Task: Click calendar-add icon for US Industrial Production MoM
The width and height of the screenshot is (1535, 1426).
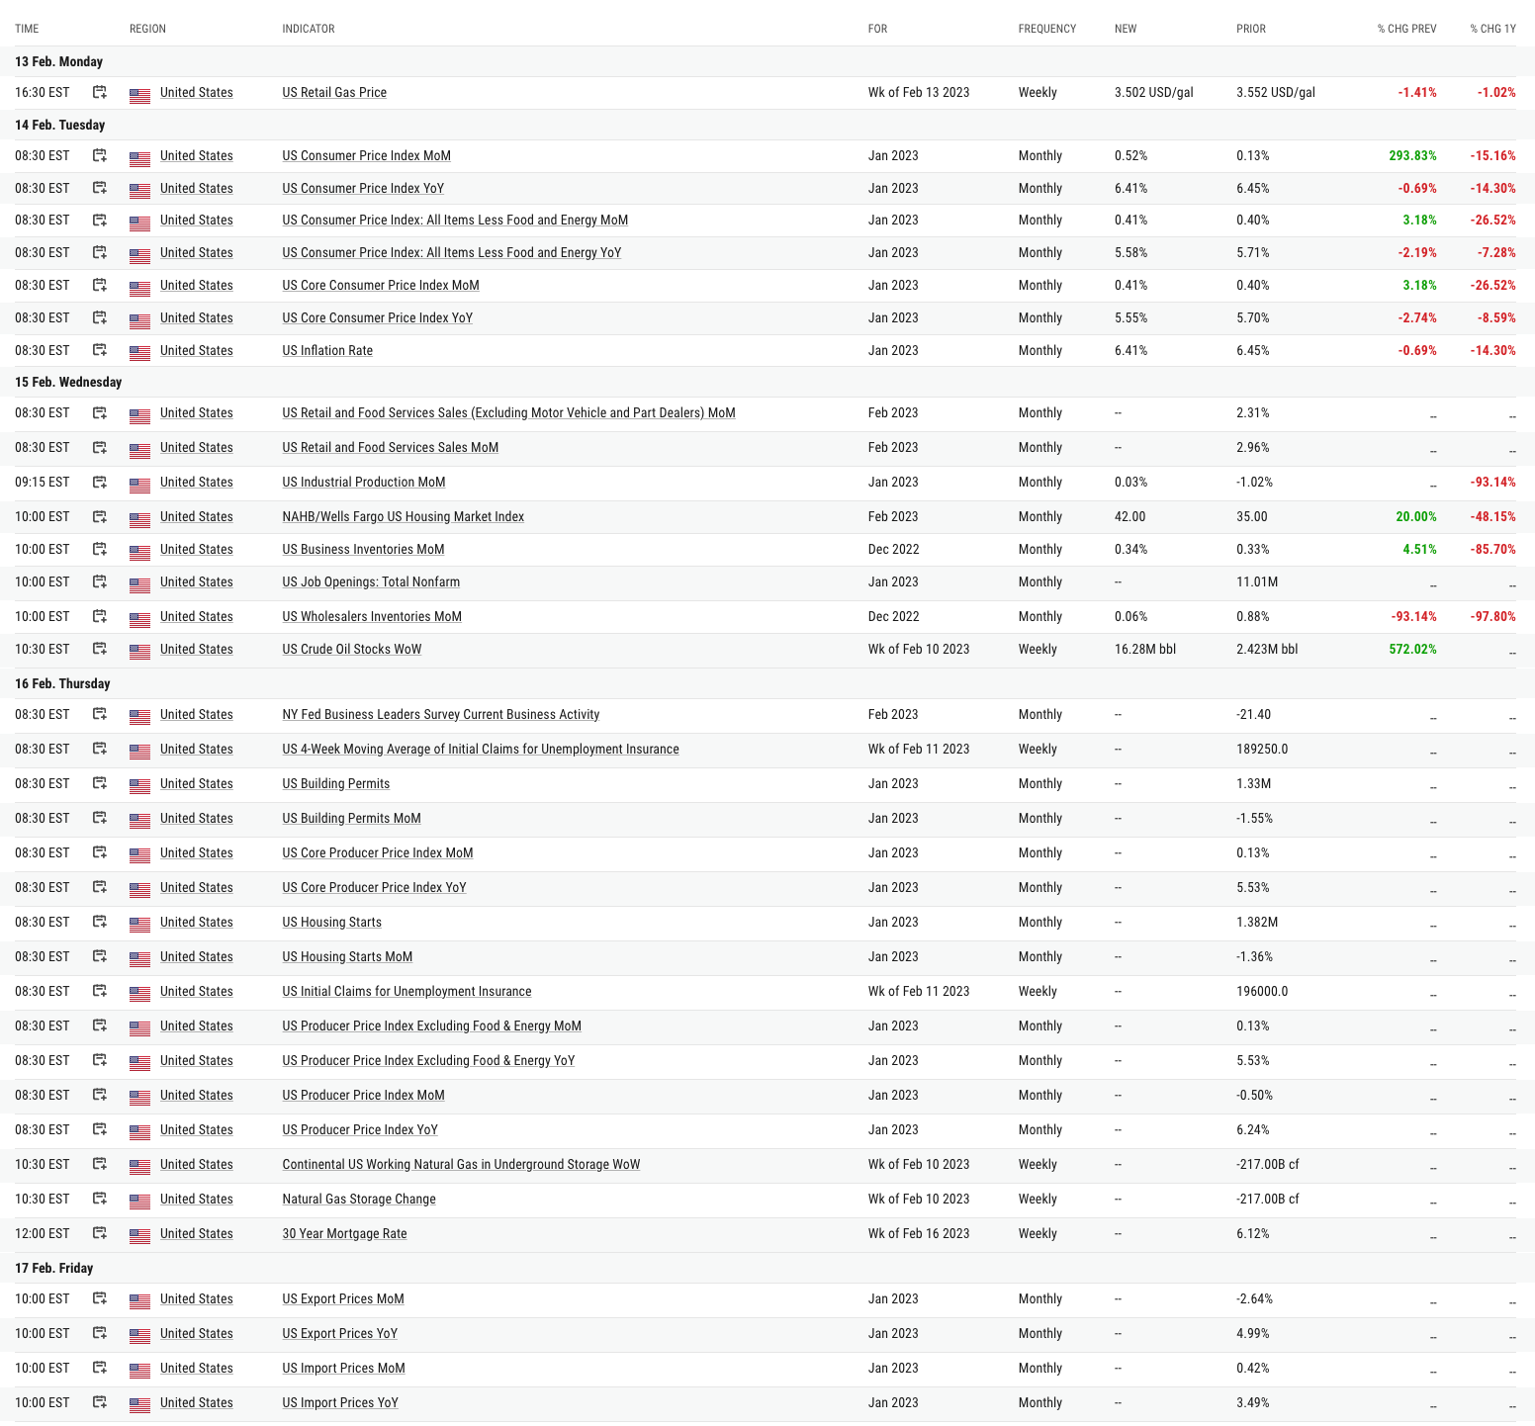Action: click(100, 482)
